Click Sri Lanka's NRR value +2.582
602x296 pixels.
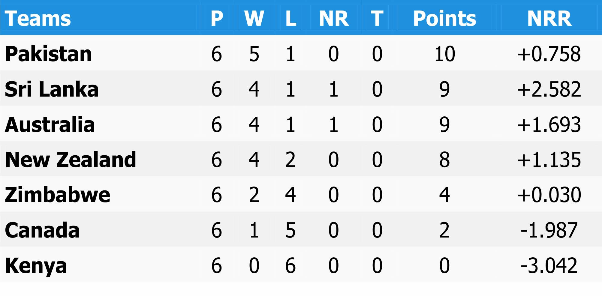point(549,89)
